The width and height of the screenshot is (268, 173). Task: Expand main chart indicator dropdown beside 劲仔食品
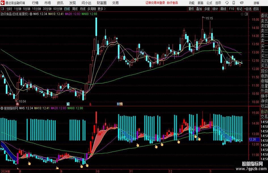[x=31, y=14]
